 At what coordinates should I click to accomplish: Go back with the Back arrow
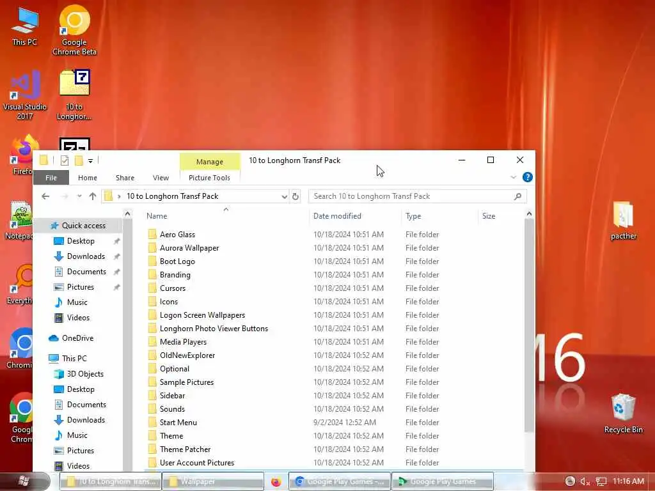pyautogui.click(x=45, y=196)
